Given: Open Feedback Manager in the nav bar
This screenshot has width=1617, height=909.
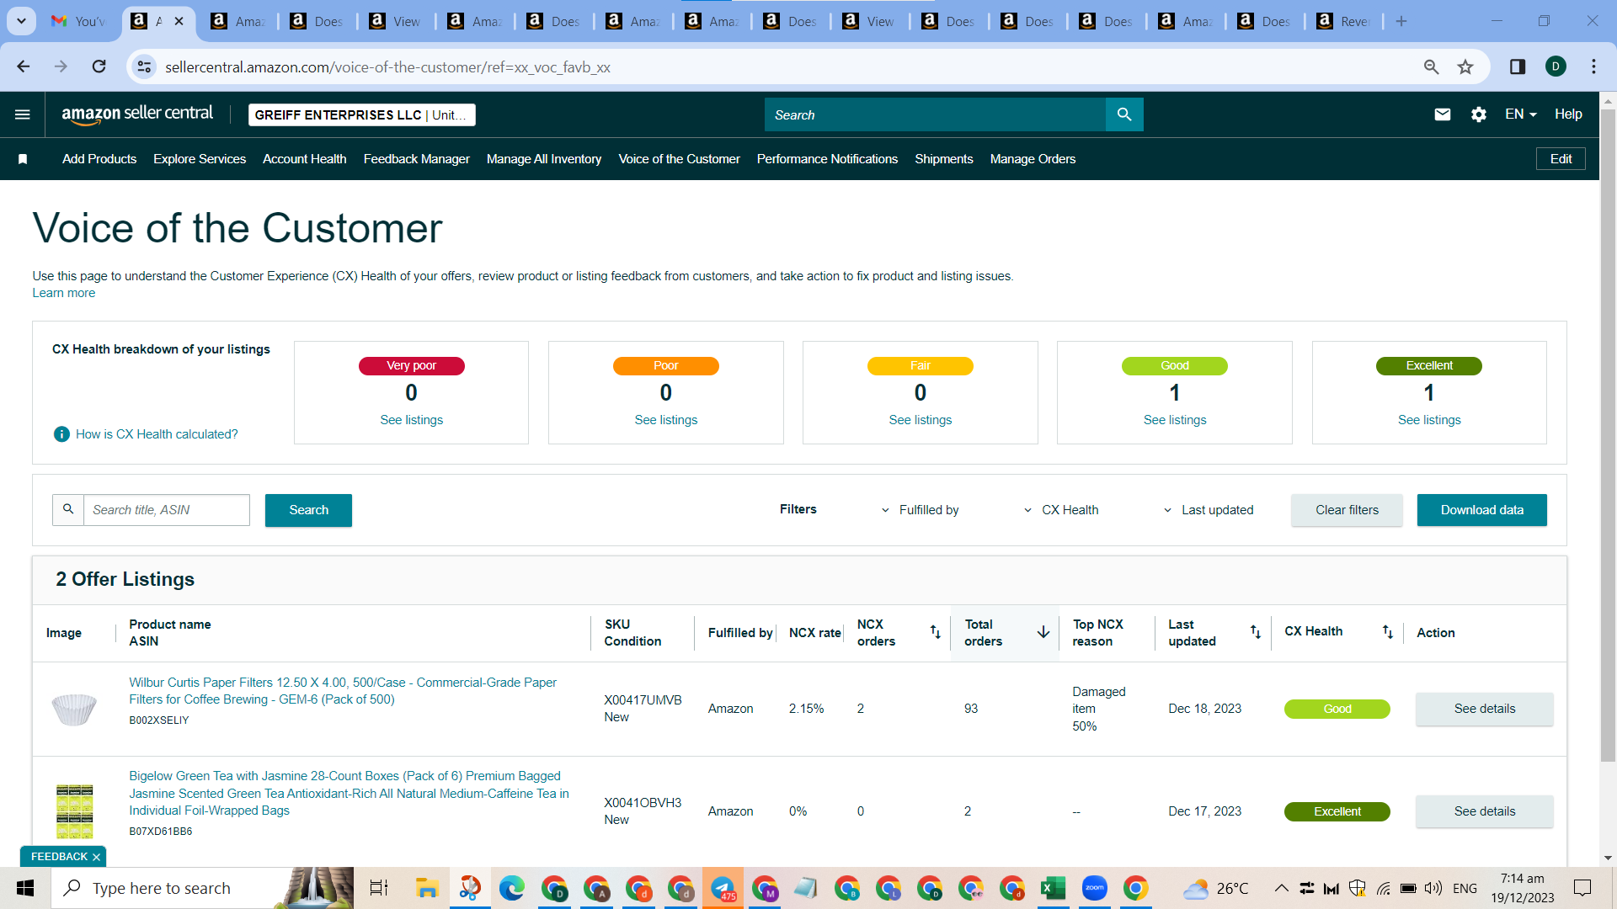Looking at the screenshot, I should pyautogui.click(x=417, y=159).
